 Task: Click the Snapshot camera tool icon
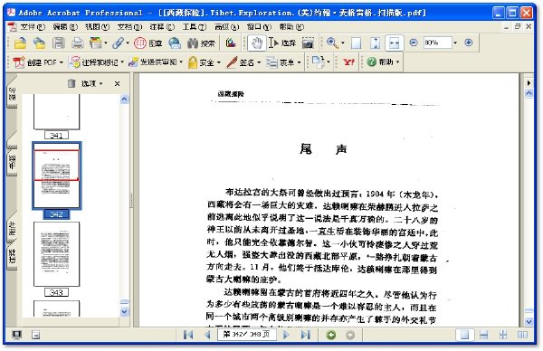pos(308,43)
